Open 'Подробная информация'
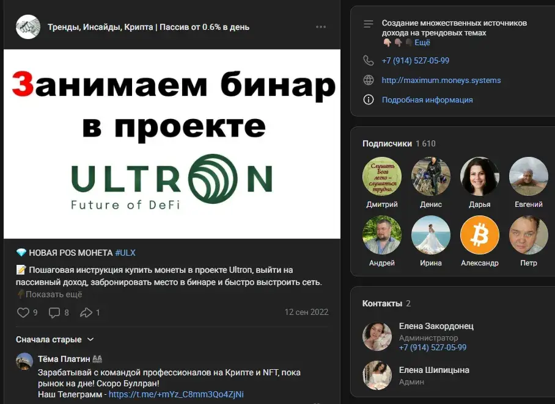Image resolution: width=555 pixels, height=404 pixels. (427, 99)
